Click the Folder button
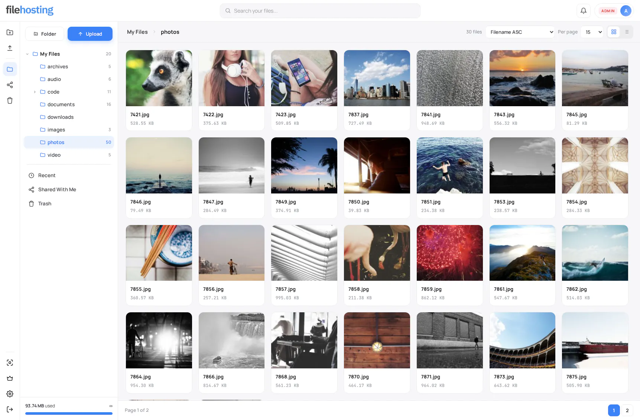The width and height of the screenshot is (640, 420). click(x=45, y=34)
